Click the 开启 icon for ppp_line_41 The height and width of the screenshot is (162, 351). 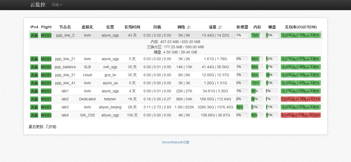34,83
